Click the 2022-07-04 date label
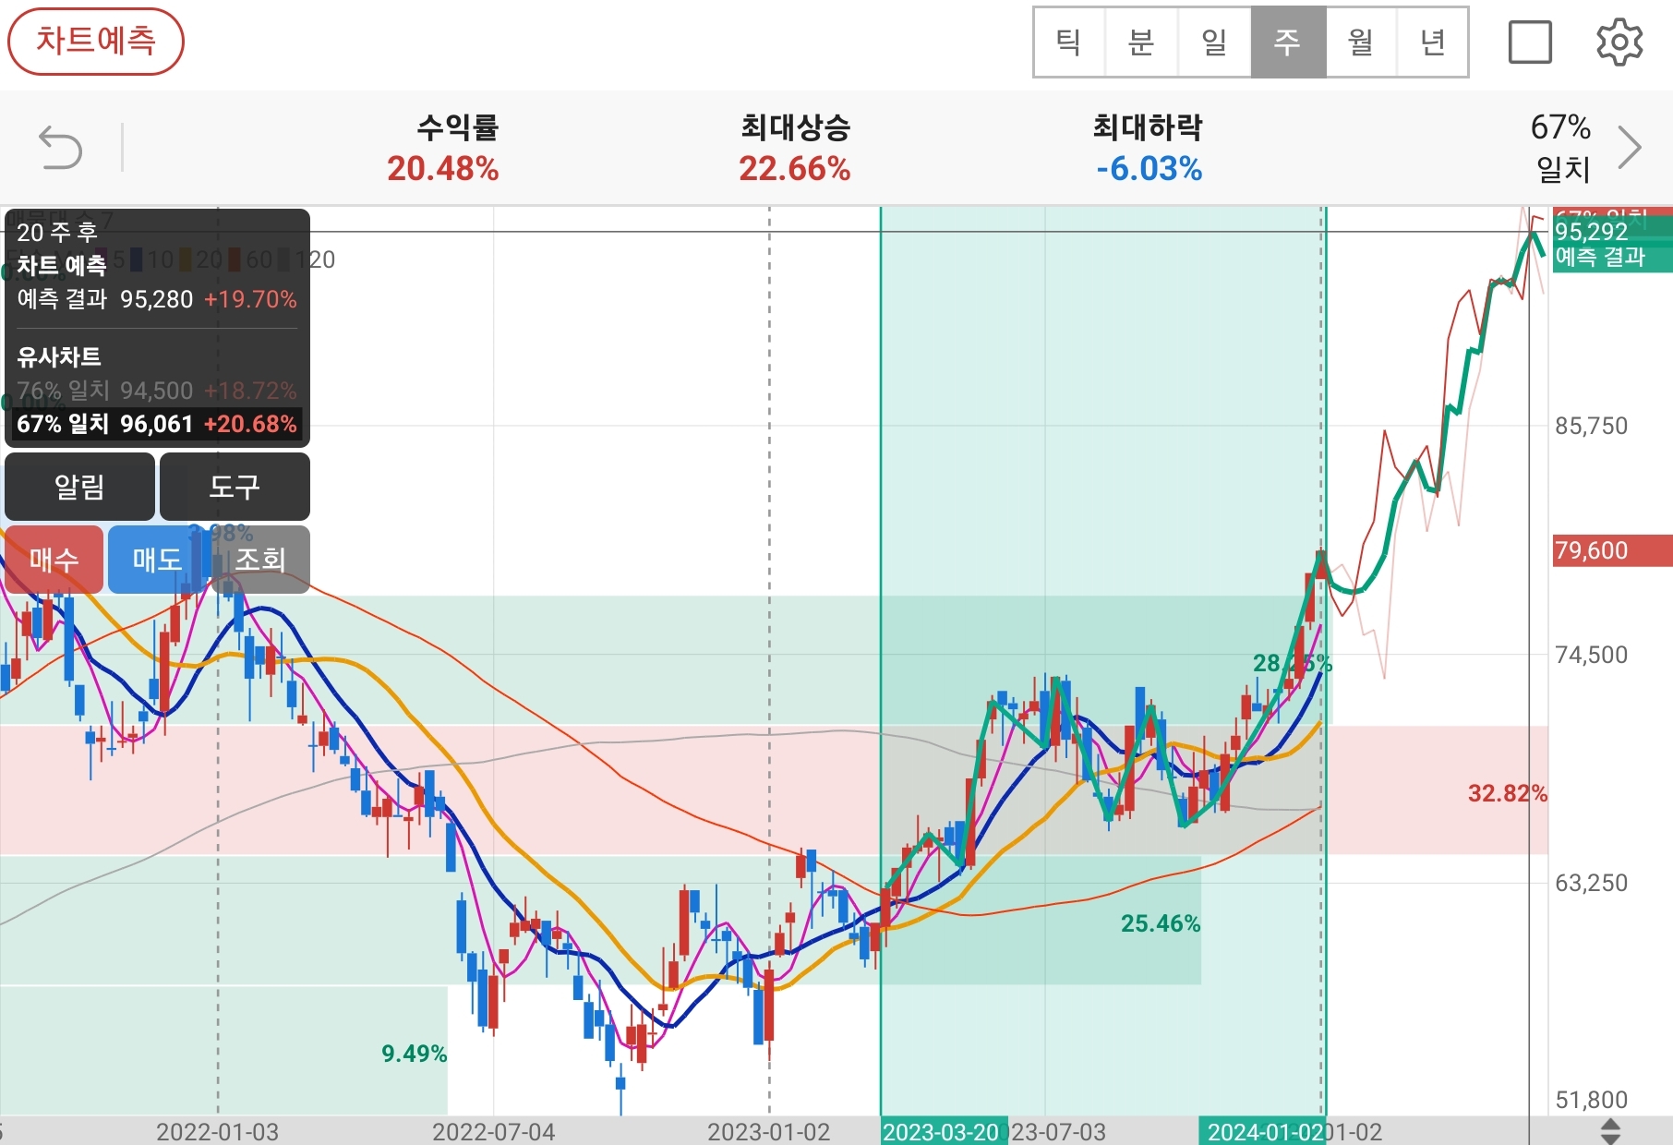 [x=493, y=1132]
